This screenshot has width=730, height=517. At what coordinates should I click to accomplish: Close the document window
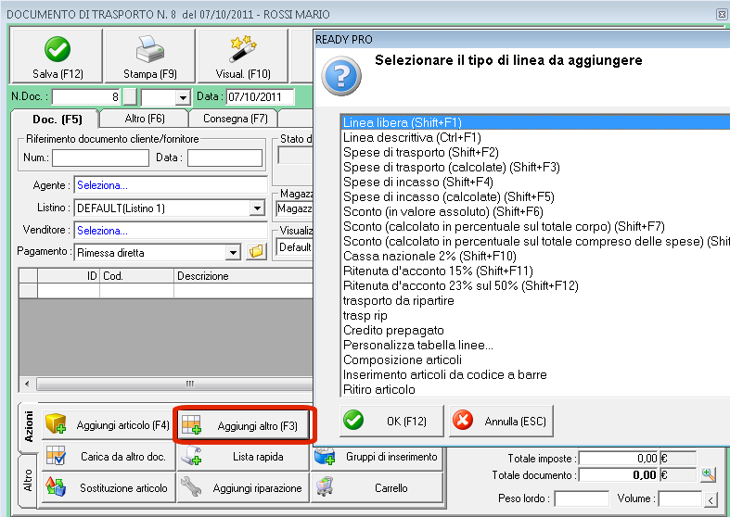[x=722, y=15]
